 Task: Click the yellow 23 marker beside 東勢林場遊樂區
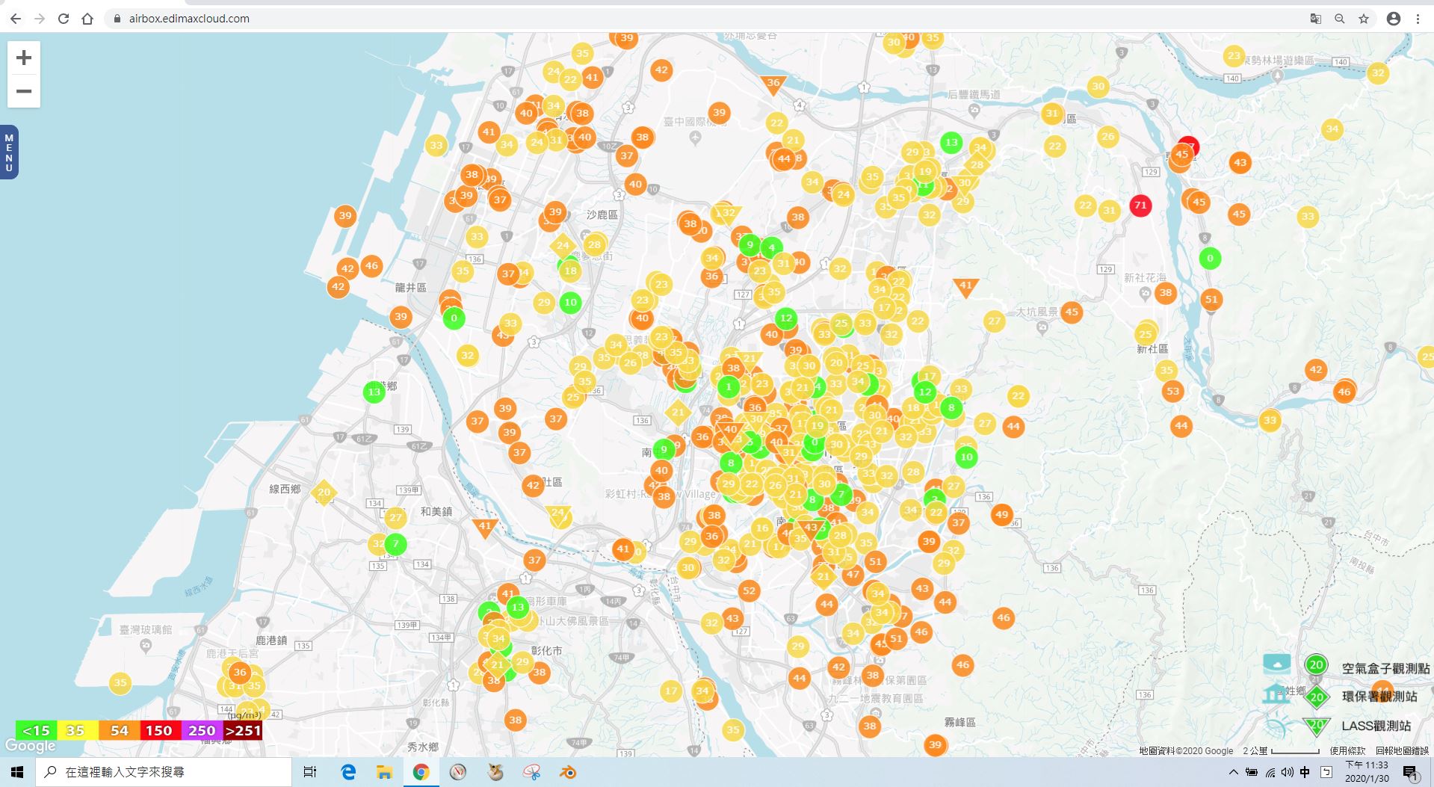(x=1234, y=55)
